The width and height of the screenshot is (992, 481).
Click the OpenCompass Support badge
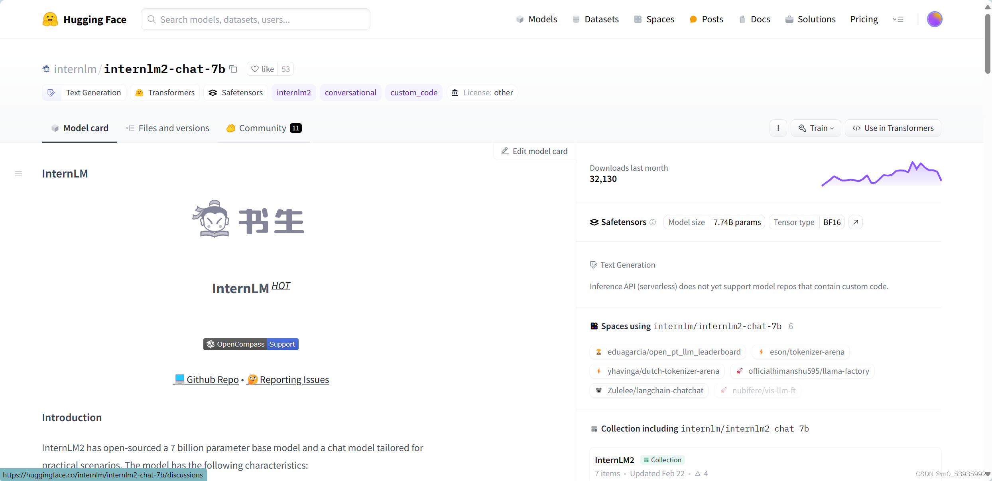tap(250, 344)
